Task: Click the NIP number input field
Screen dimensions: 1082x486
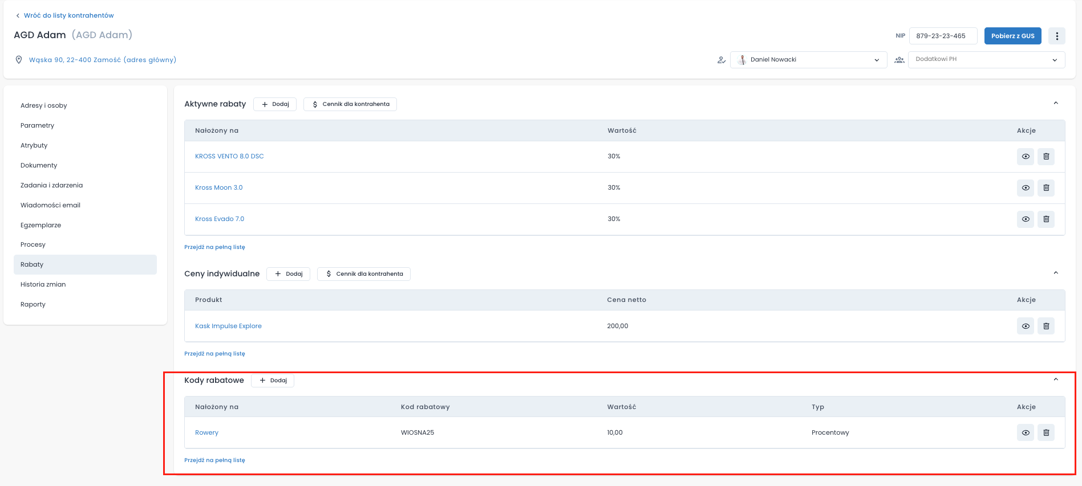Action: pyautogui.click(x=942, y=36)
